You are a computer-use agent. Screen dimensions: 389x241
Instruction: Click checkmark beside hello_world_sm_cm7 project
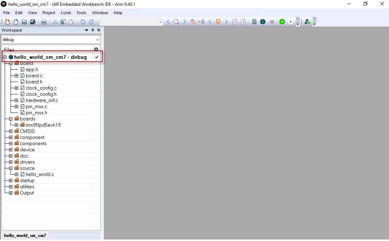97,57
